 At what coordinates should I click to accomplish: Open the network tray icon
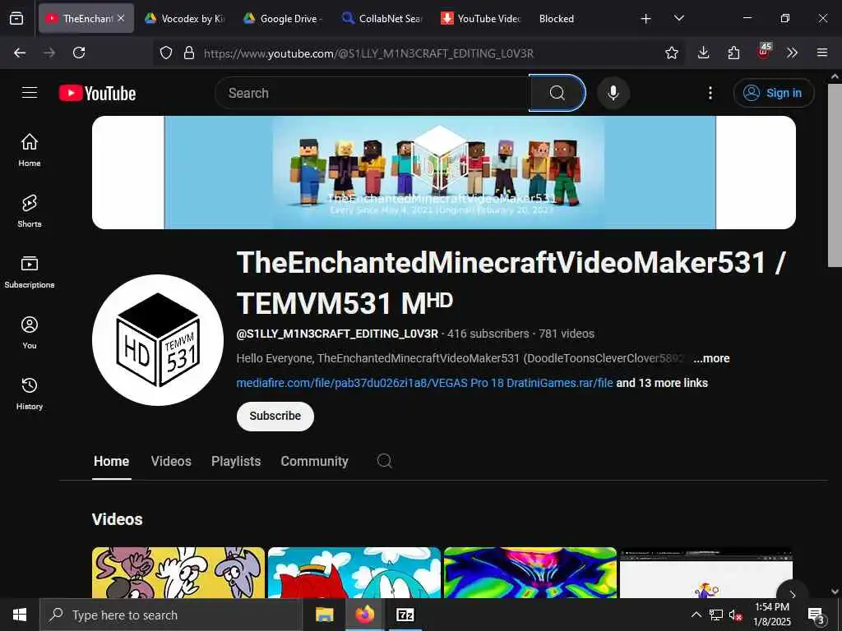tap(716, 615)
